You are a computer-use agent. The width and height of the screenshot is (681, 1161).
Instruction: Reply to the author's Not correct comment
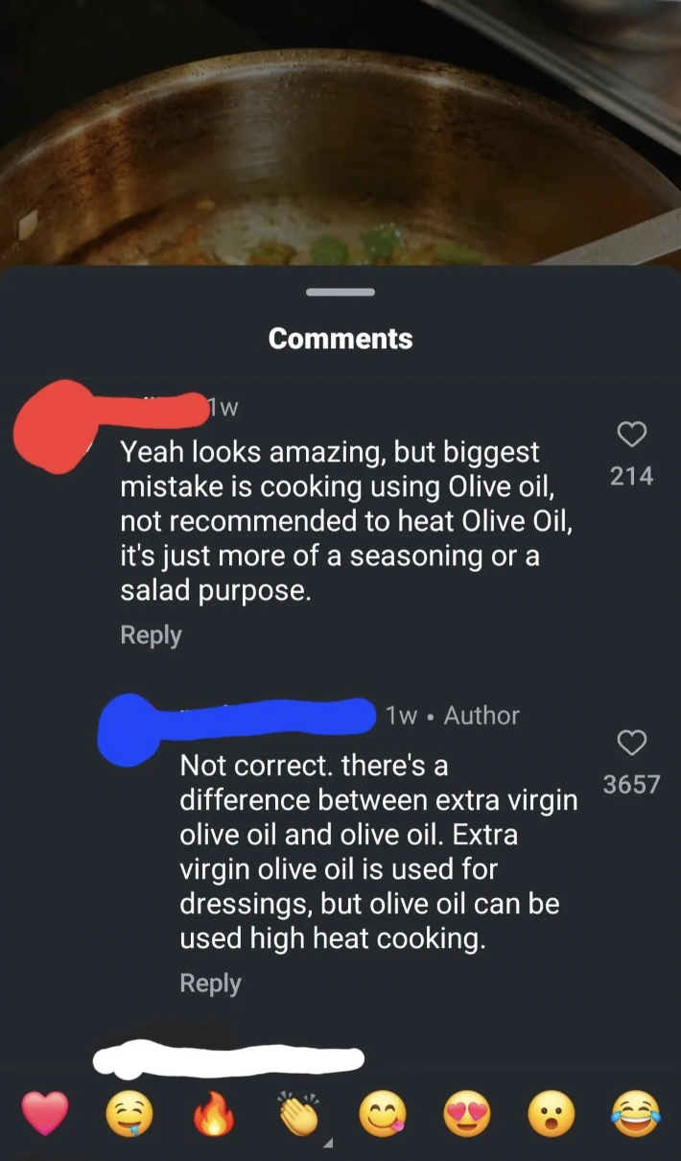(210, 983)
